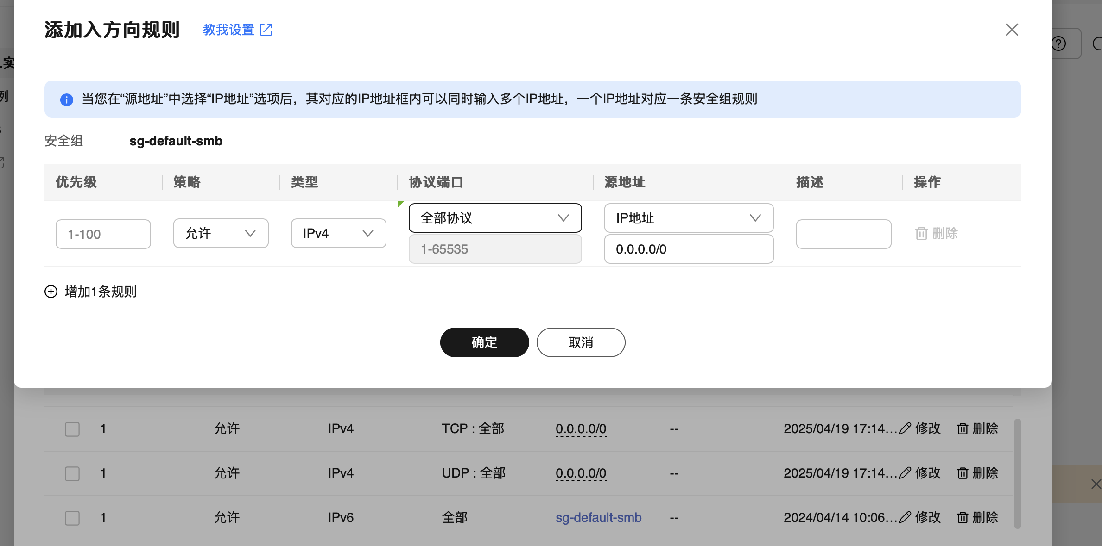Click the blue info icon in notice banner

tap(67, 99)
